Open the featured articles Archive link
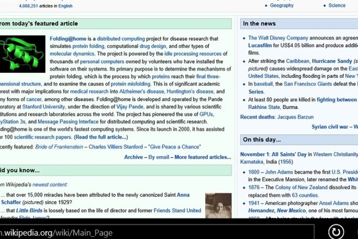358x239 pixels. coord(133,157)
